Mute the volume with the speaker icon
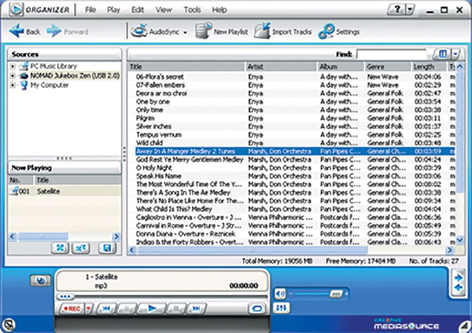The height and width of the screenshot is (333, 472). click(x=280, y=294)
